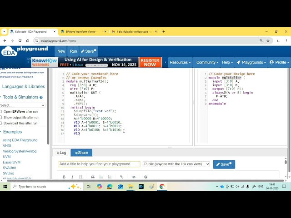The width and height of the screenshot is (291, 218).
Task: Open Microsoft Edge from taskbar
Action: [110, 187]
